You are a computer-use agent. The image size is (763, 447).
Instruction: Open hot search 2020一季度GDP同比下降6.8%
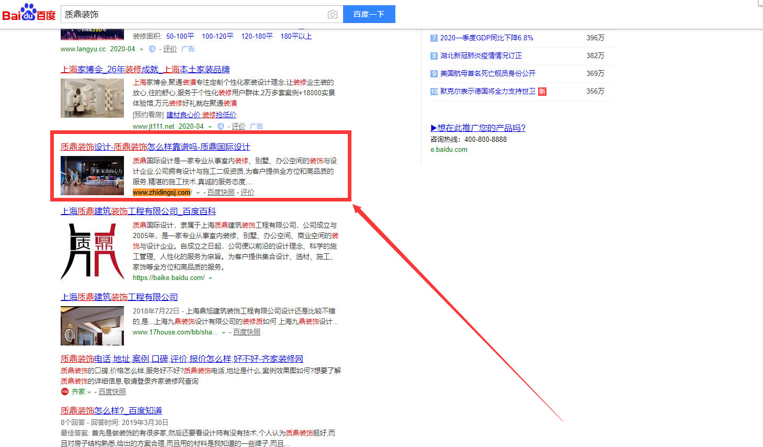486,38
